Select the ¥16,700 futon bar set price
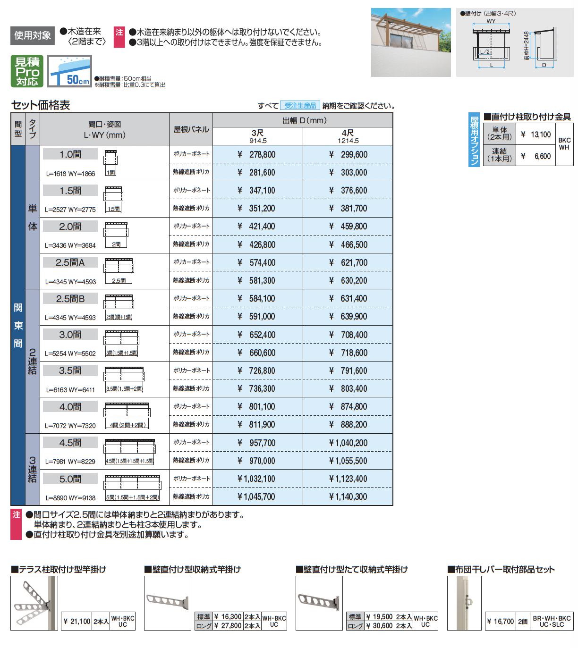The width and height of the screenshot is (578, 648). (x=501, y=621)
